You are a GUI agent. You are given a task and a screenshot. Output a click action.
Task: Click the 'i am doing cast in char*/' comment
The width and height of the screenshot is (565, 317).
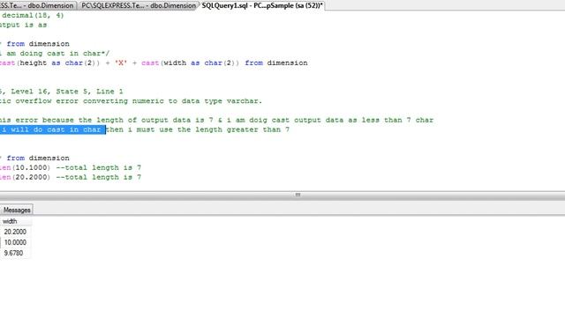(x=54, y=53)
